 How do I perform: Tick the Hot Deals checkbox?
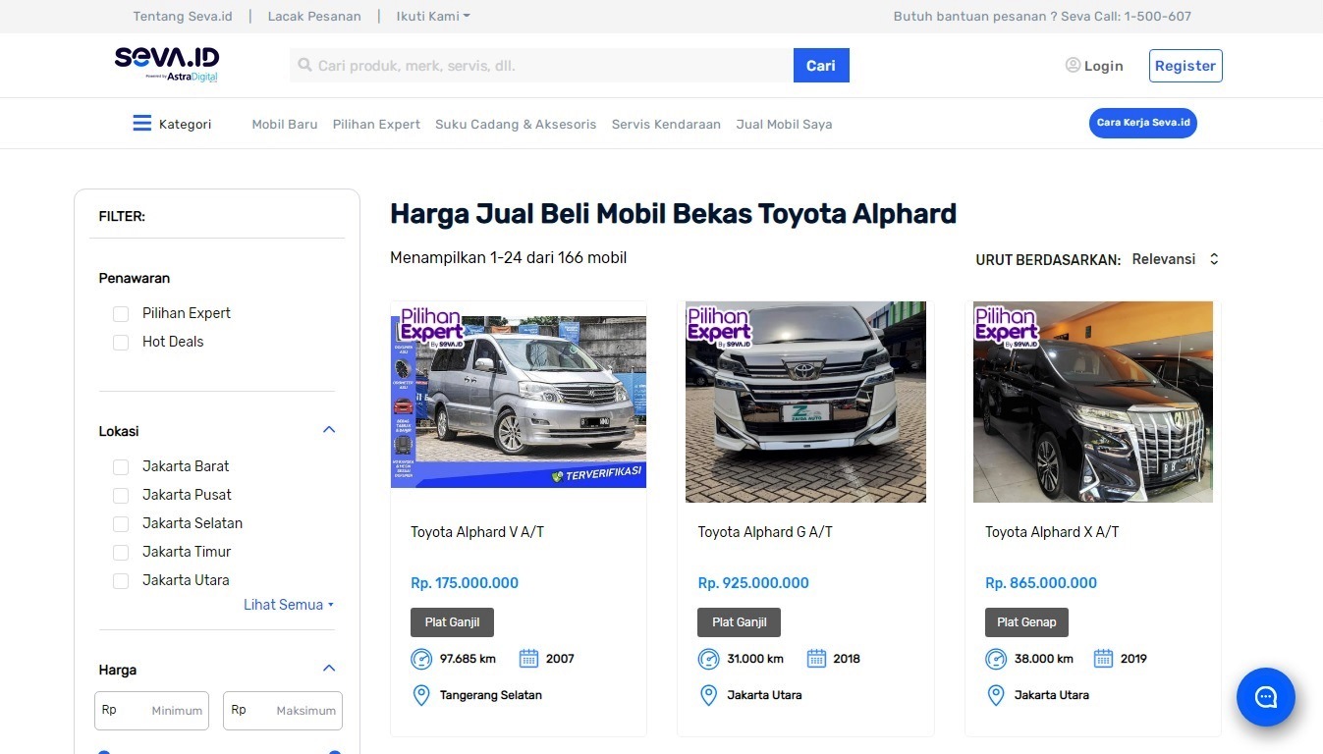(x=121, y=343)
